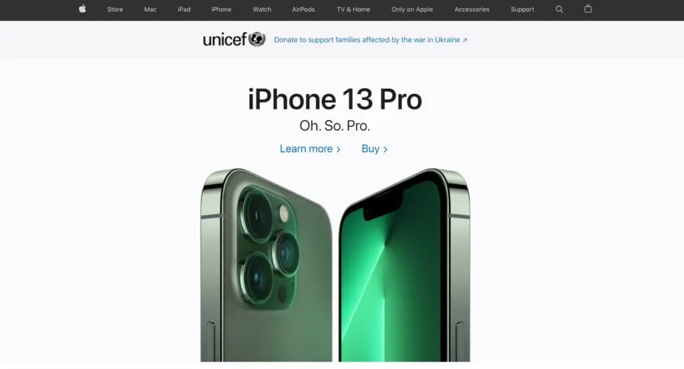Click the chevron next to Learn more
Screen dimensions: 684x369
pos(339,149)
